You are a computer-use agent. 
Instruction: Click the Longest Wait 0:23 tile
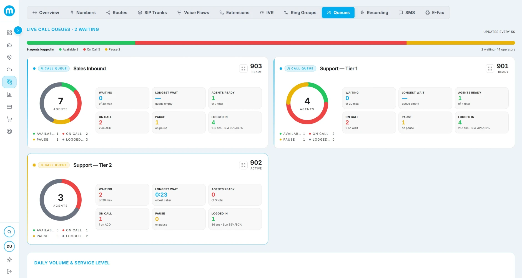(x=179, y=195)
